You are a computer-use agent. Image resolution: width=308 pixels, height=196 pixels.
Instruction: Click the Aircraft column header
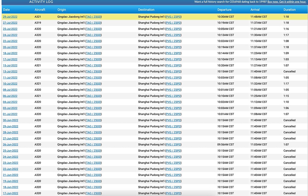[40, 10]
